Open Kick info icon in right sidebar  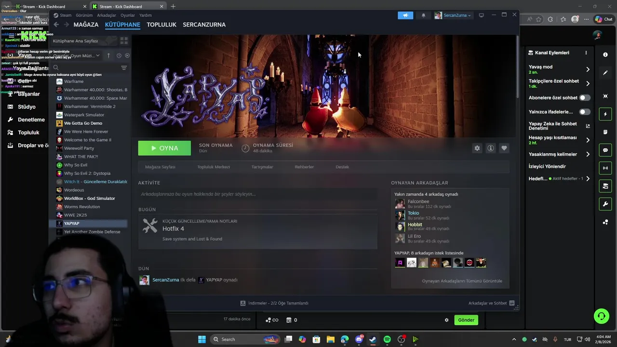pos(605,54)
